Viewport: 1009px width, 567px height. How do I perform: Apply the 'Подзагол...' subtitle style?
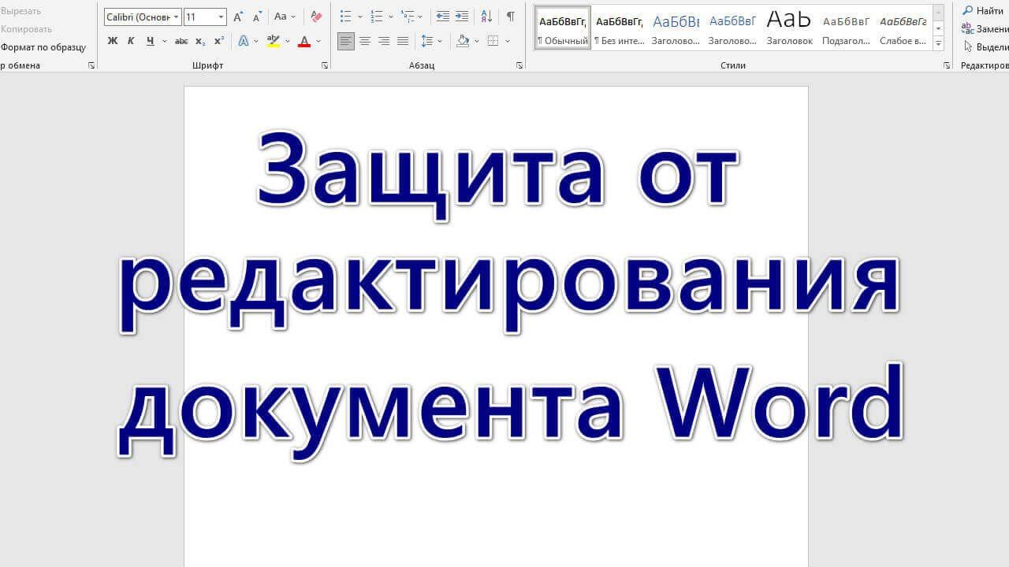[846, 28]
